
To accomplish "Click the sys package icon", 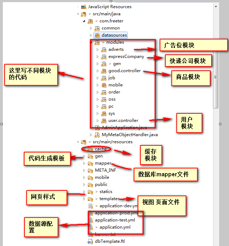I will coord(104,114).
